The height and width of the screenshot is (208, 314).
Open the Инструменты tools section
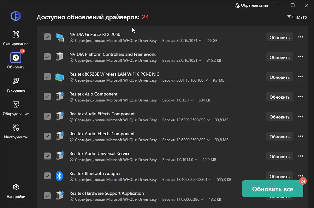[16, 132]
